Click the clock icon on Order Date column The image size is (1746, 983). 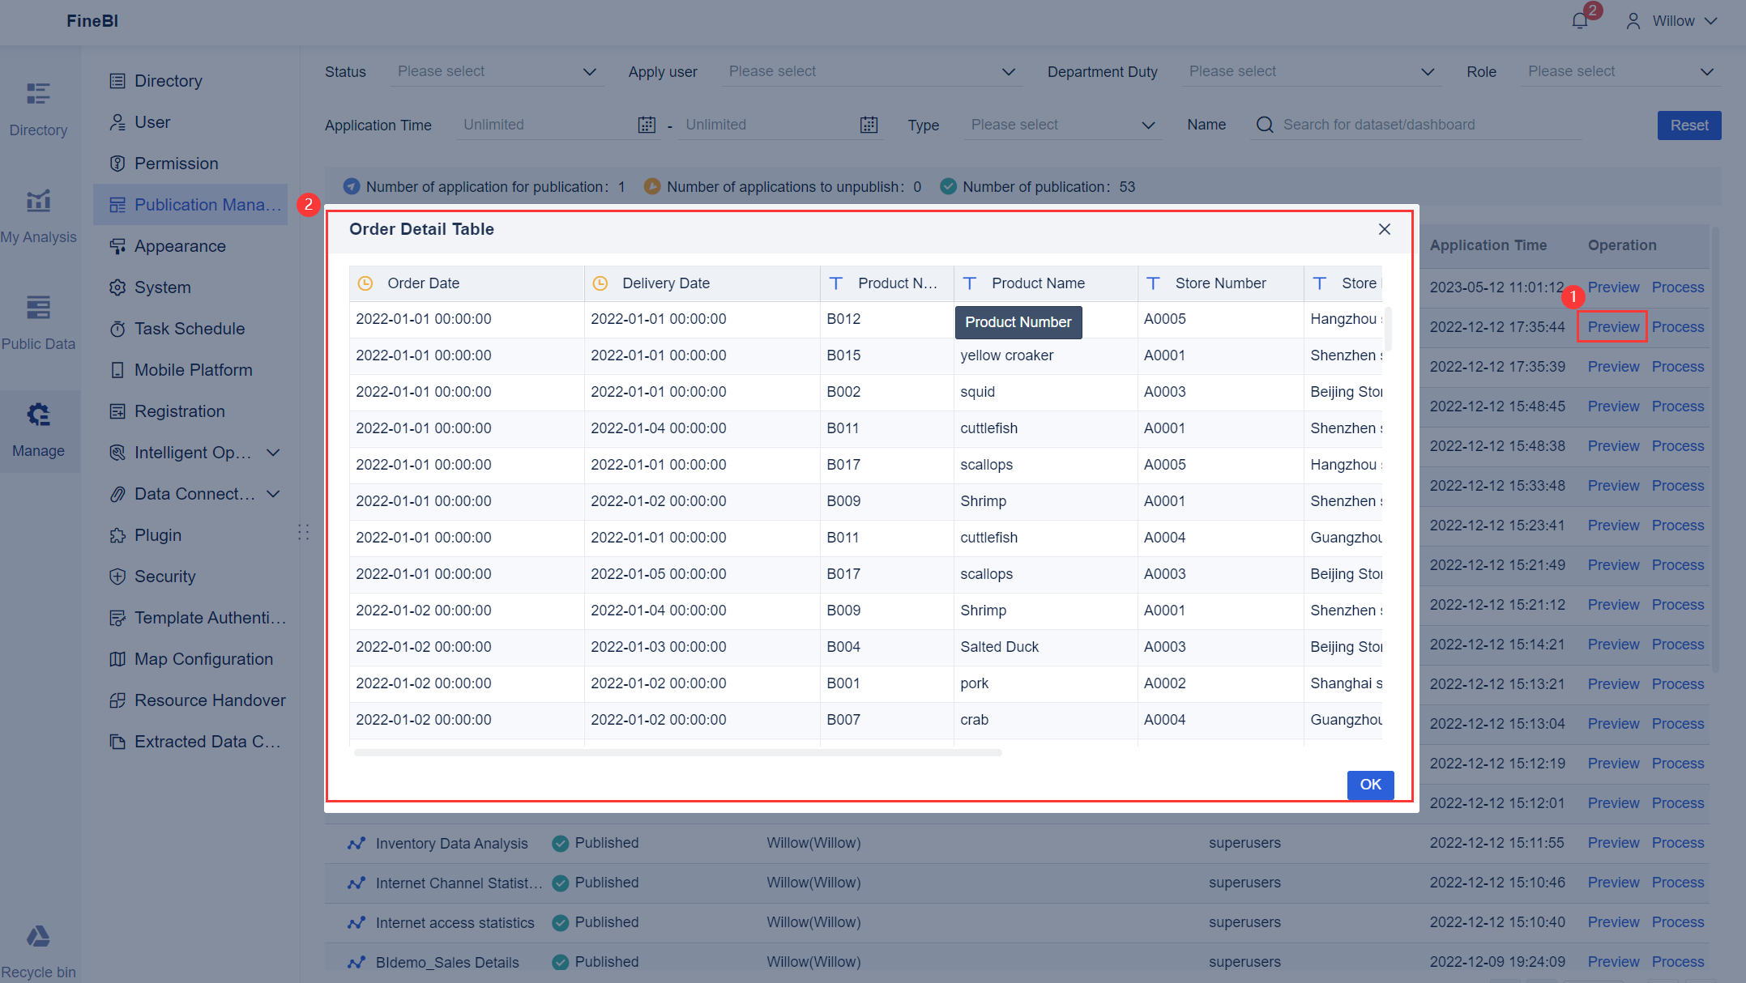366,283
